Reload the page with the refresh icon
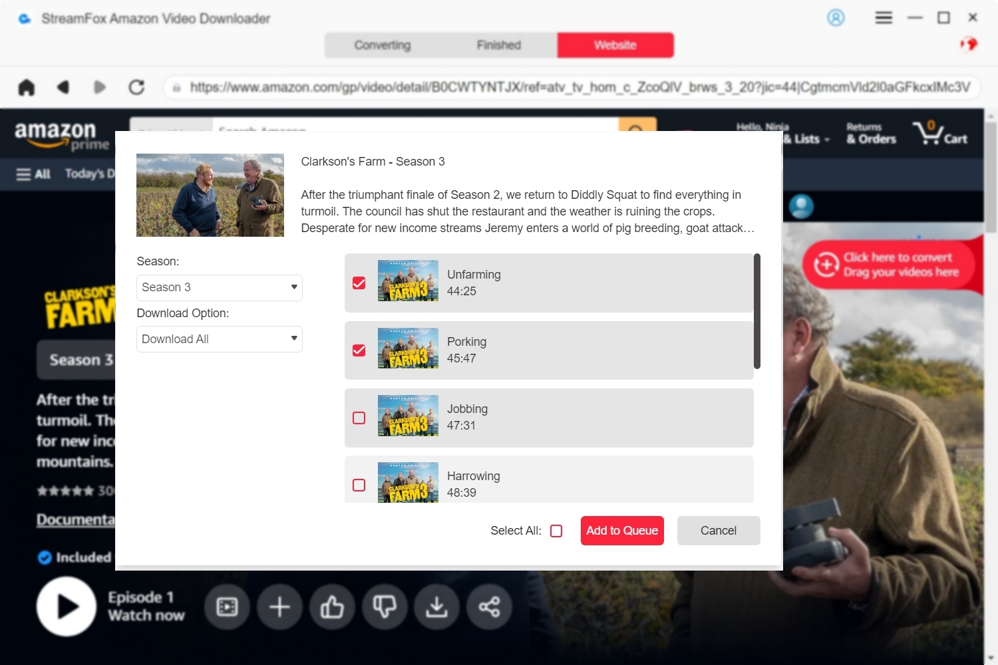 pos(136,87)
